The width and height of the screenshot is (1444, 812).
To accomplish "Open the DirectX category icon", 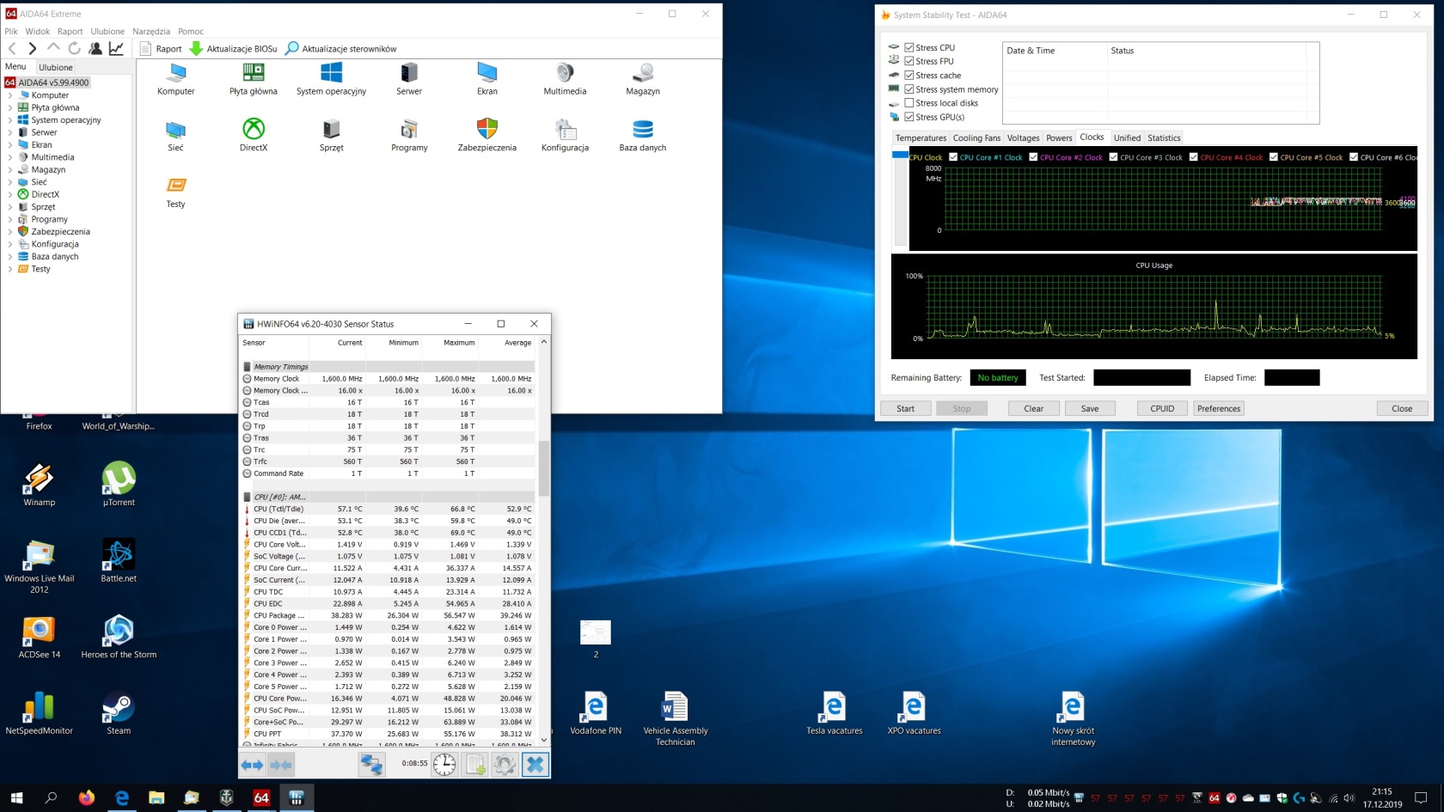I will click(253, 130).
